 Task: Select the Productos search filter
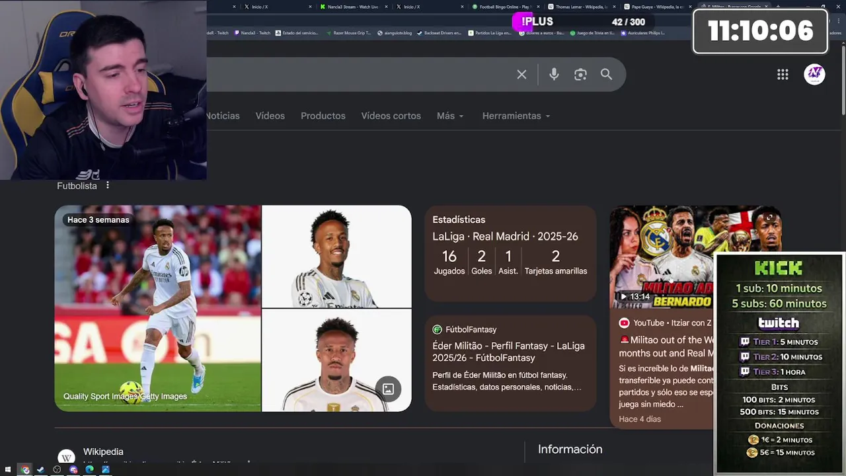coord(323,116)
